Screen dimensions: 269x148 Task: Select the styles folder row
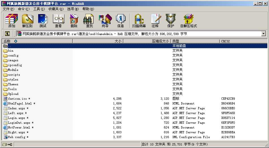coord(135,79)
